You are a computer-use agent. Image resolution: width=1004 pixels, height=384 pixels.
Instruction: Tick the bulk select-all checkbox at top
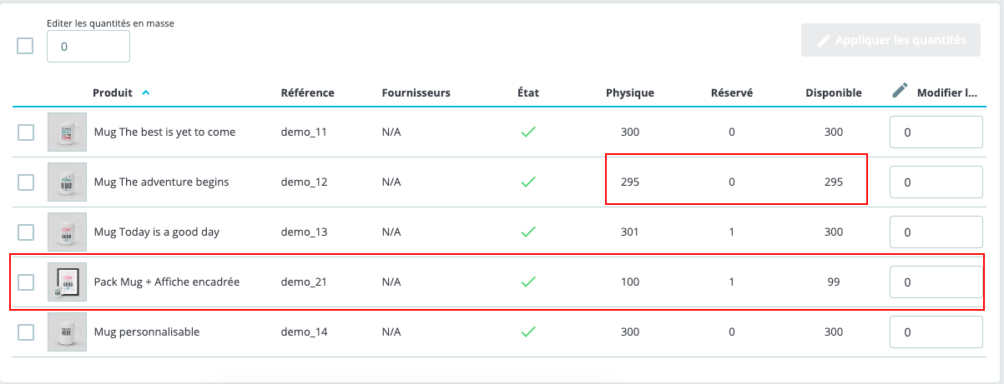coord(25,46)
